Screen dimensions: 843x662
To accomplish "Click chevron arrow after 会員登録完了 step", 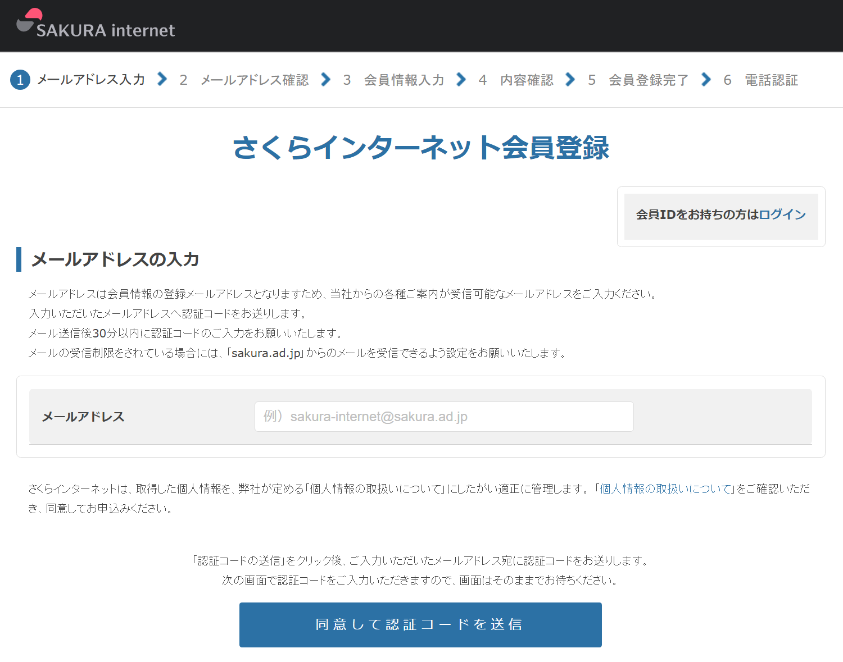I will 706,79.
